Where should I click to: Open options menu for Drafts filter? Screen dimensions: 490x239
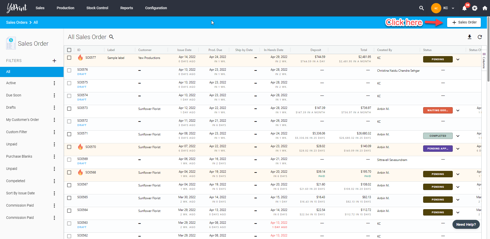click(54, 108)
